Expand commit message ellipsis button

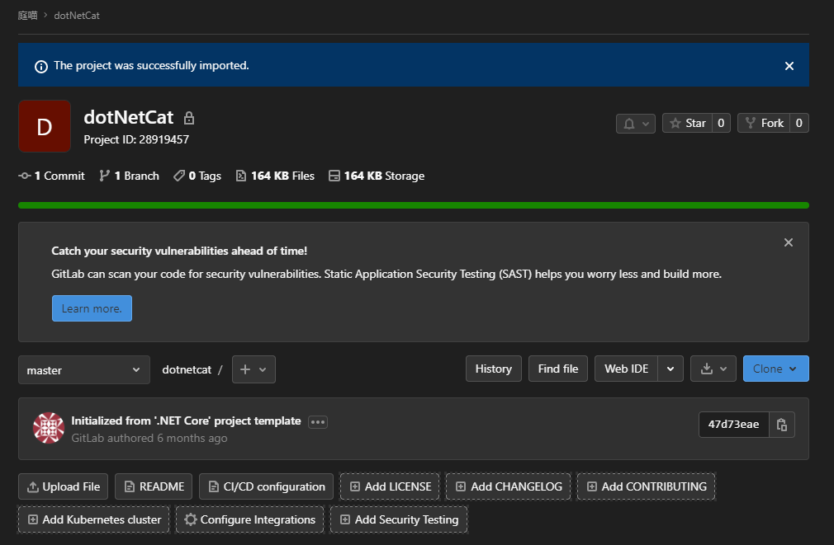[x=318, y=422]
